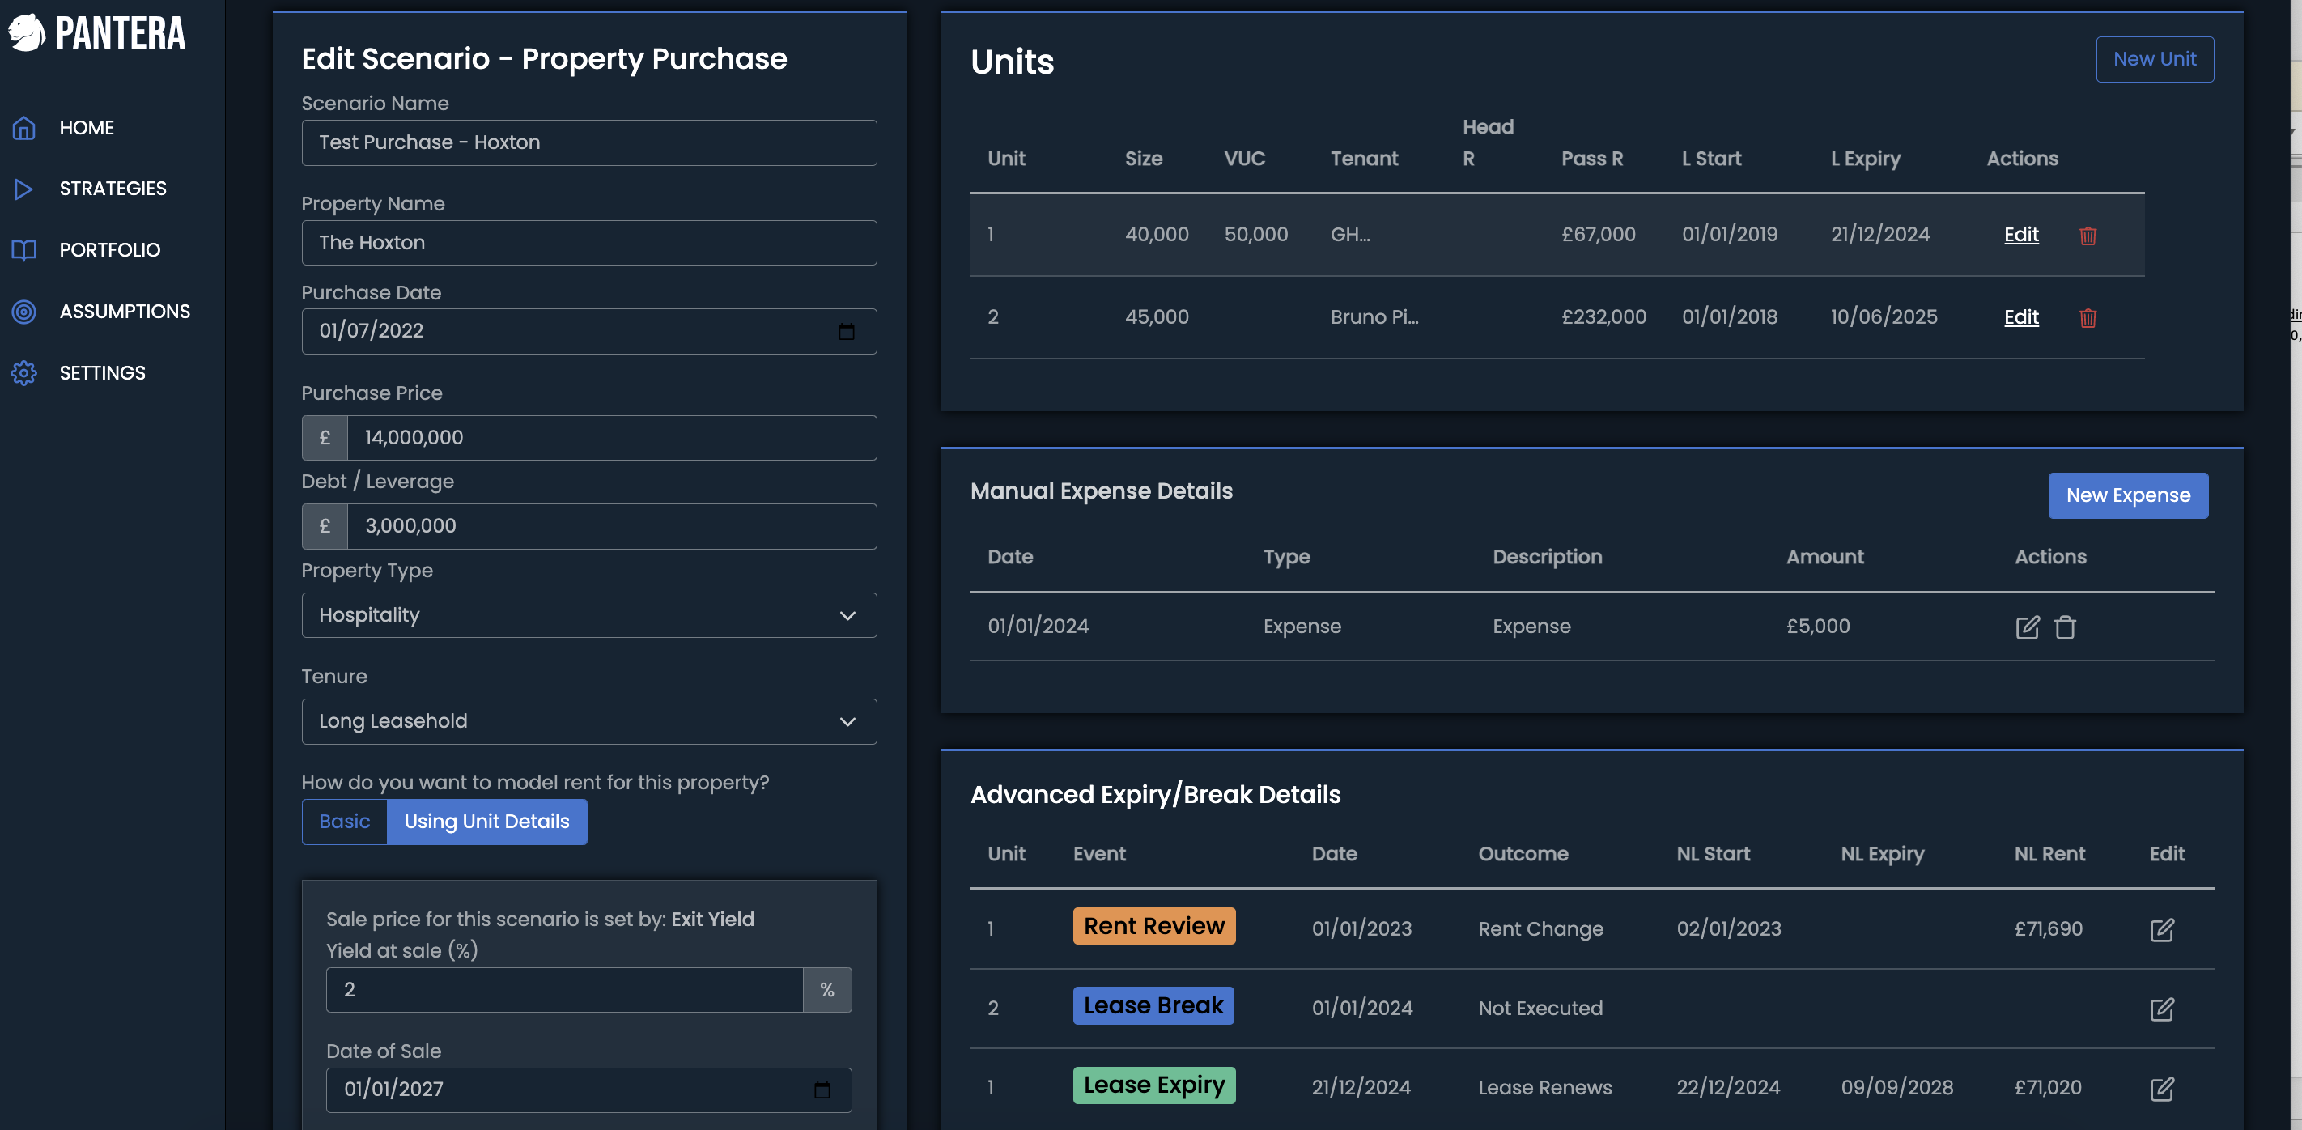Edit the Lease Break event row icon
The image size is (2302, 1130).
click(x=2161, y=1009)
